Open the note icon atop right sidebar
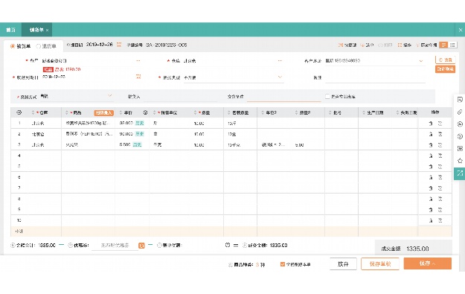This screenshot has height=294, width=465. [460, 100]
